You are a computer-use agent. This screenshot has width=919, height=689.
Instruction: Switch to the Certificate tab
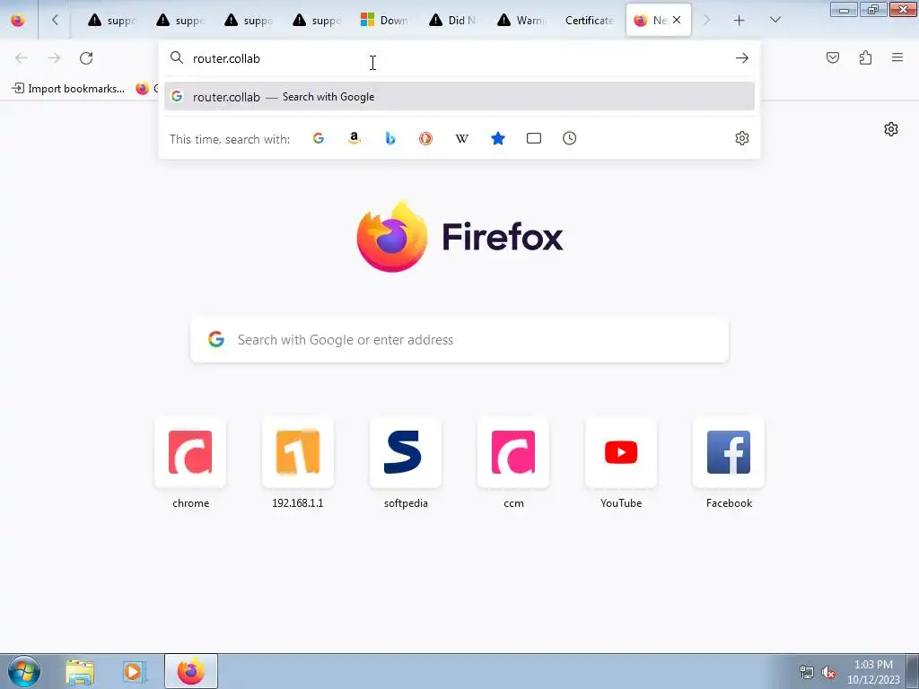(589, 20)
